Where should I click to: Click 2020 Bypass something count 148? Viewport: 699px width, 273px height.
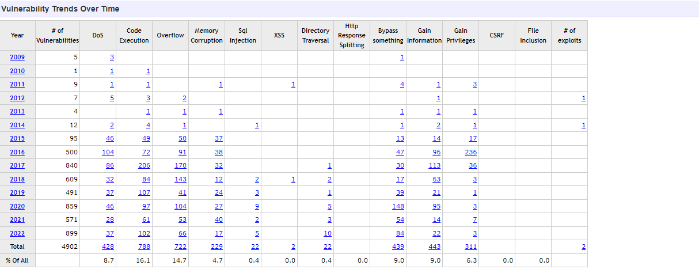[398, 206]
